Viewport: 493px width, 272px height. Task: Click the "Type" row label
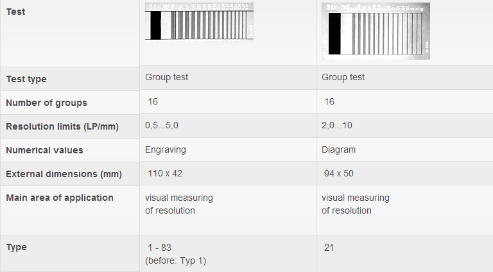[x=17, y=247]
